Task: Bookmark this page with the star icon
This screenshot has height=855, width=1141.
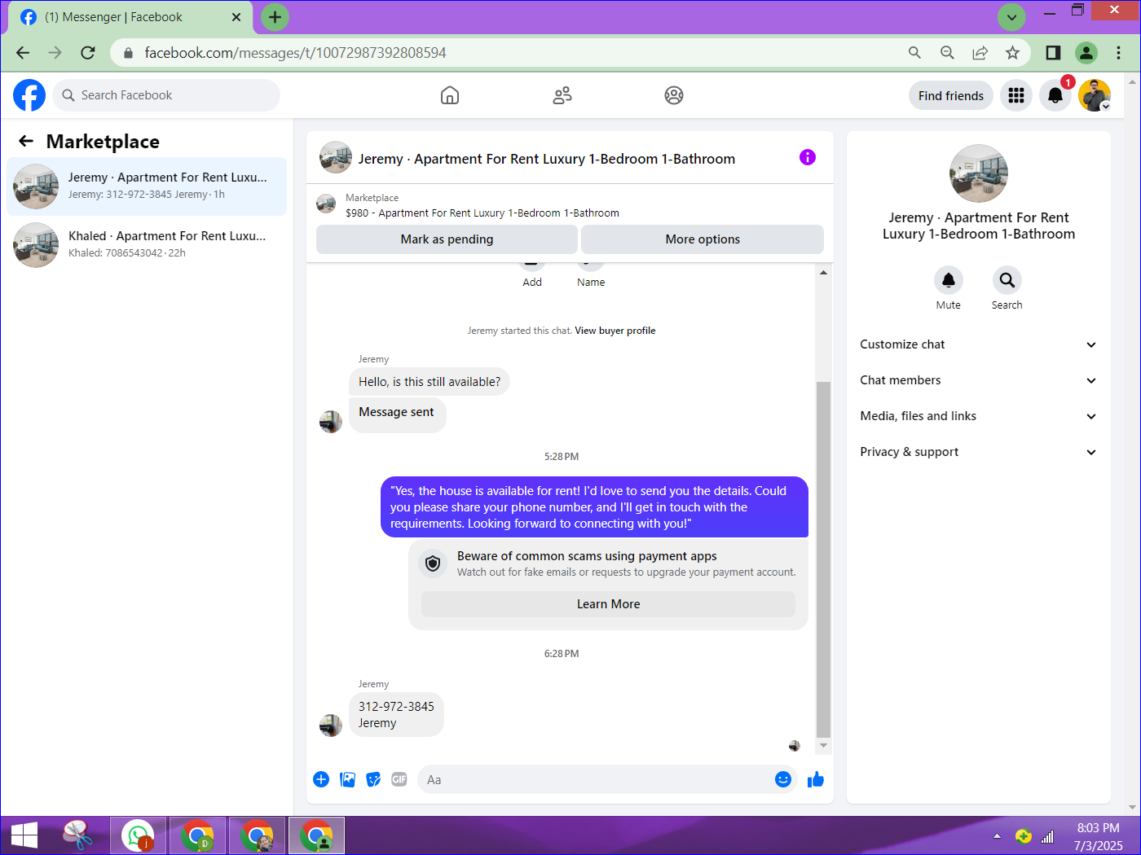Action: point(1012,53)
